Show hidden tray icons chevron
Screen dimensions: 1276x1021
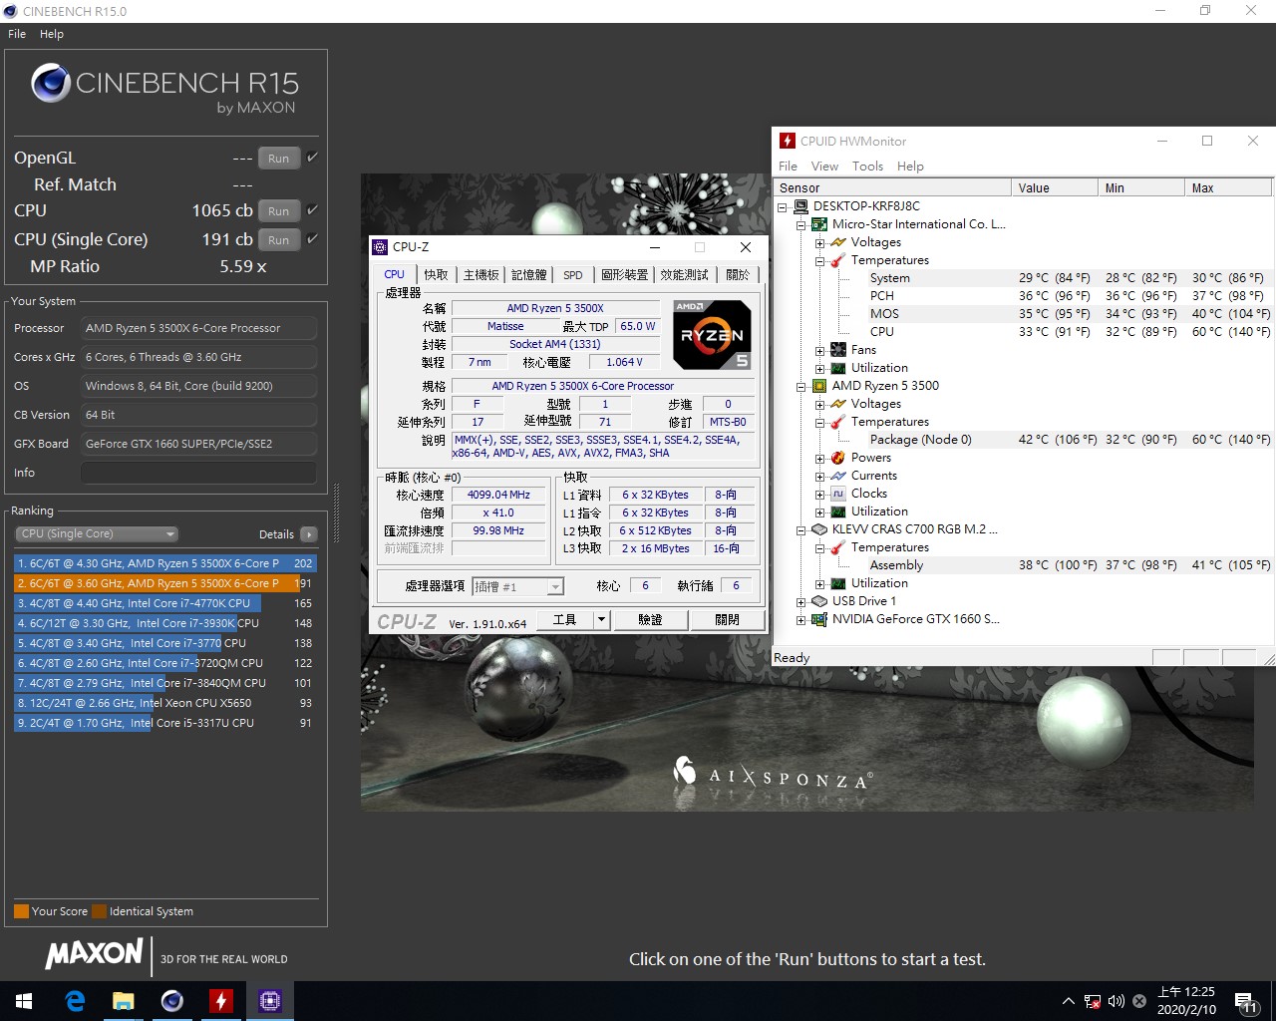(x=1069, y=1001)
